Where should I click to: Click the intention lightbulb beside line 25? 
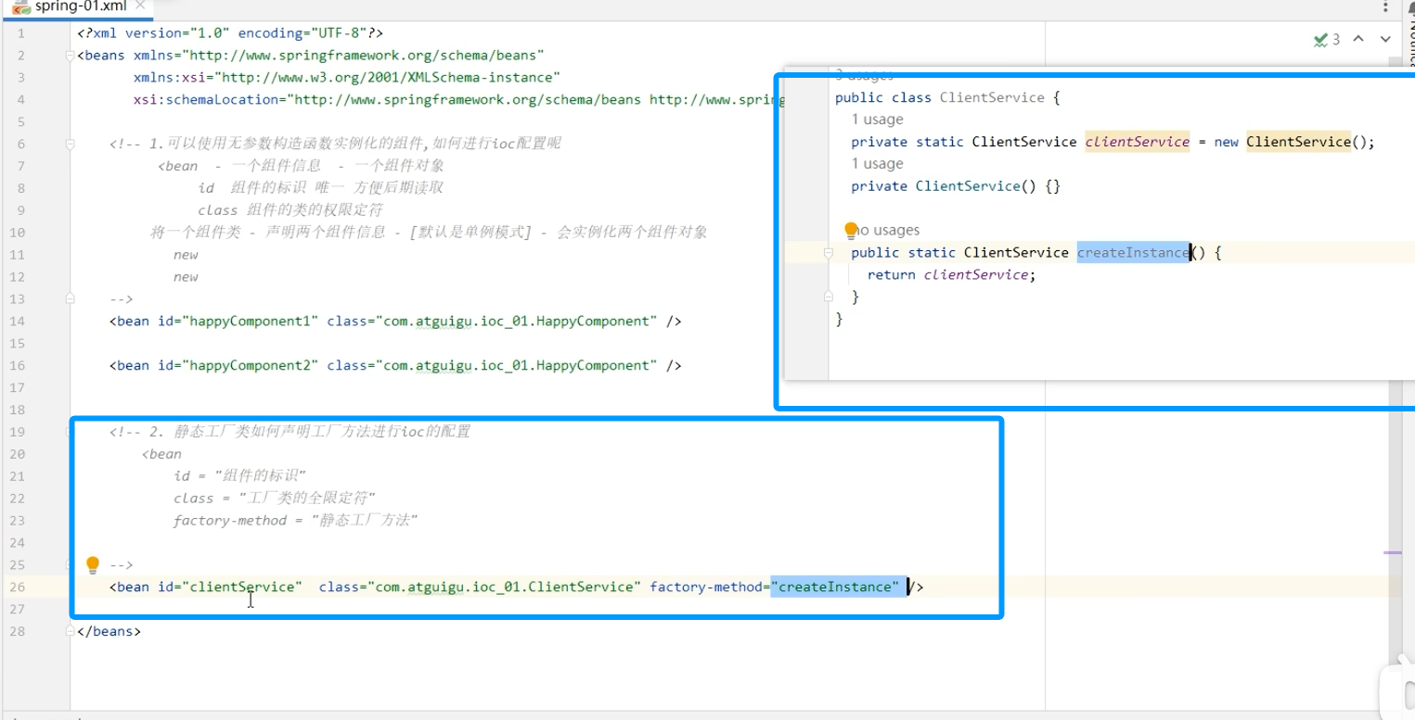pos(93,564)
